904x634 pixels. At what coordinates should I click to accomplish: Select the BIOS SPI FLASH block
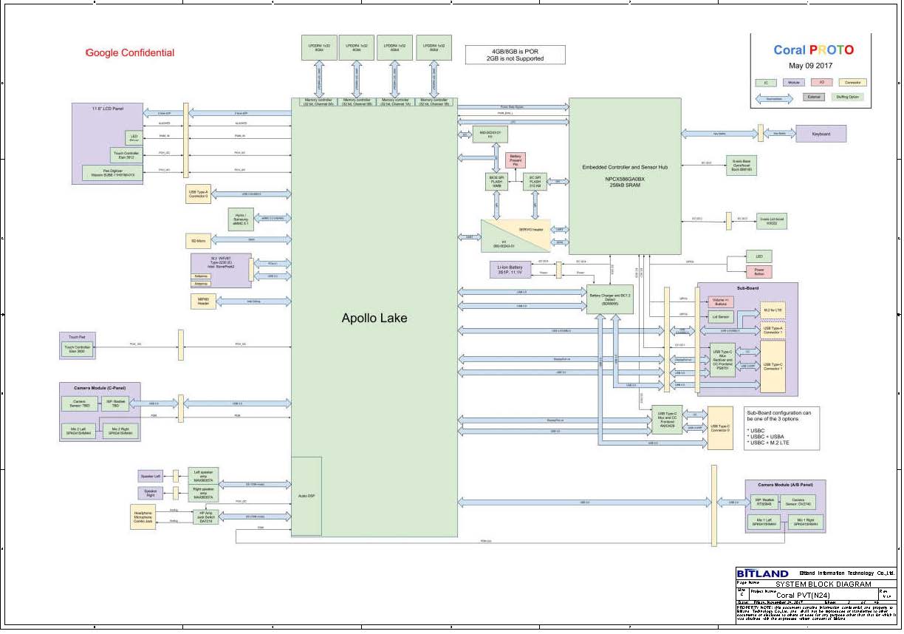point(496,182)
